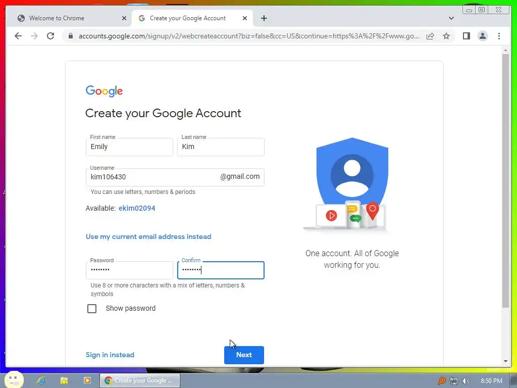Click the Username field containing kim106430
The width and height of the screenshot is (517, 388).
coord(175,177)
